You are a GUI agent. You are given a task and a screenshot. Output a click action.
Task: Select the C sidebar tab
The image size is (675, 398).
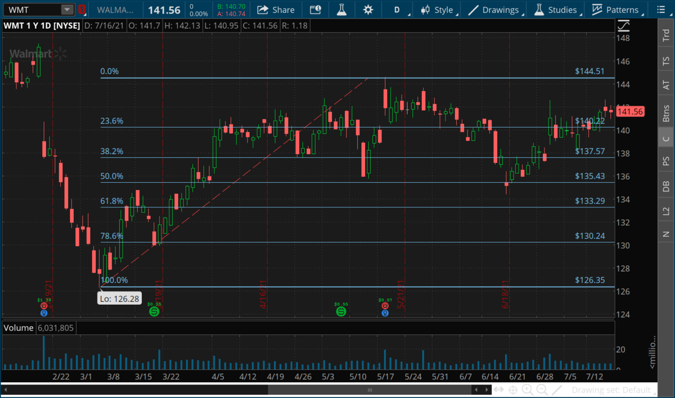[666, 138]
